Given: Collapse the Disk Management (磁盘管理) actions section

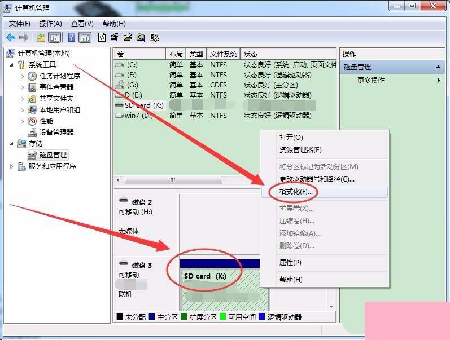Looking at the screenshot, I should [438, 67].
